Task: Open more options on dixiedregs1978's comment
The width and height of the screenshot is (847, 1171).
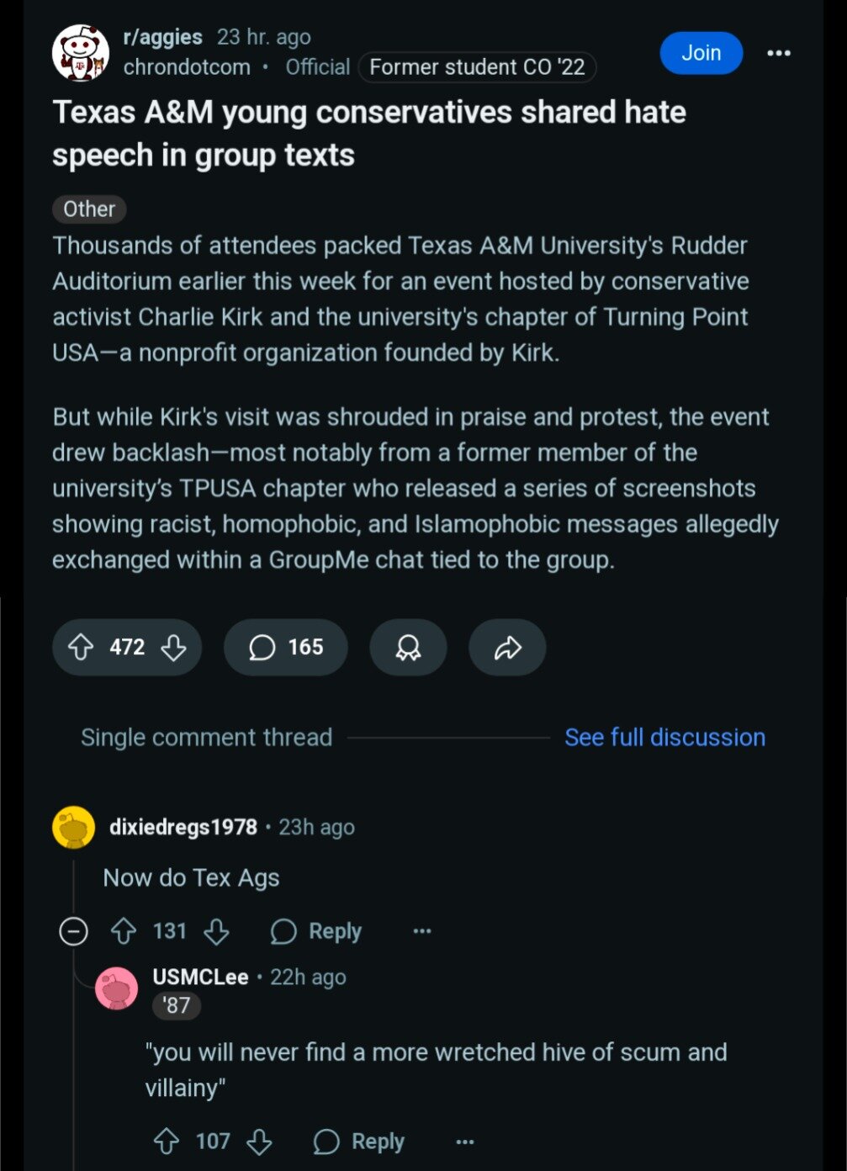Action: click(x=422, y=931)
